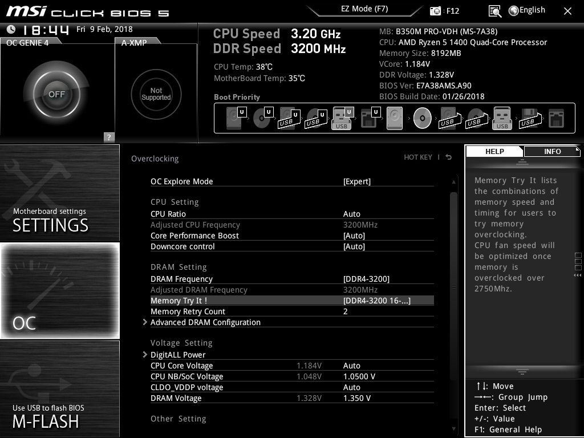The height and width of the screenshot is (438, 584).
Task: Take a screenshot with the F12 camera icon
Action: coord(435,11)
